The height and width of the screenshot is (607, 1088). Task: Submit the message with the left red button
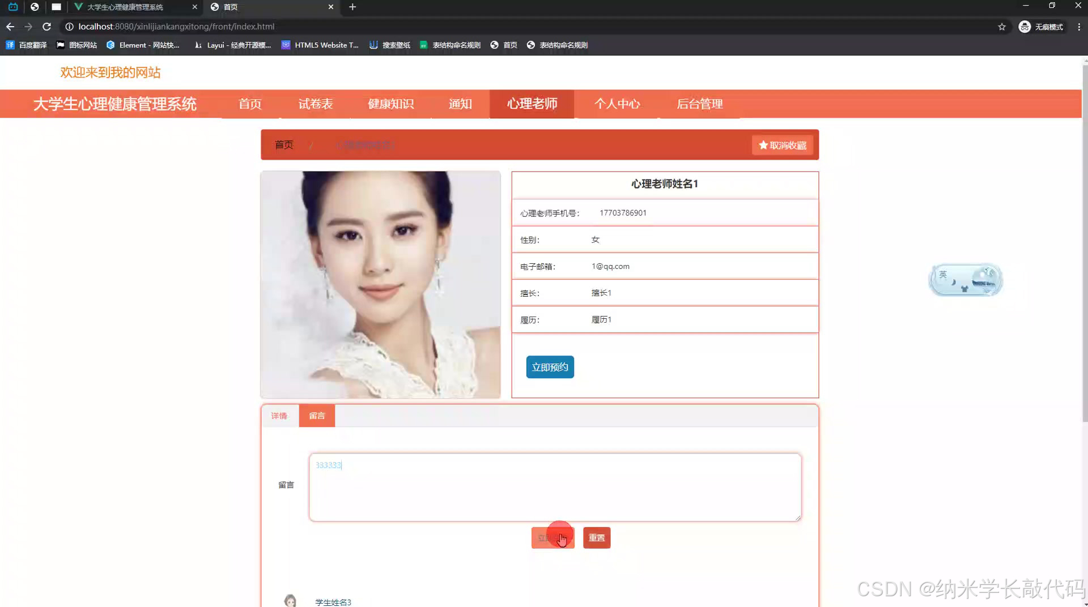(x=552, y=538)
